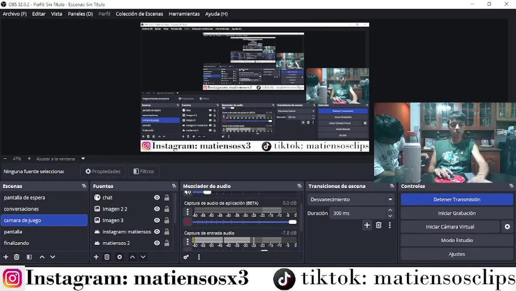Toggle lock on Imagen 2 2 source

[167, 209]
